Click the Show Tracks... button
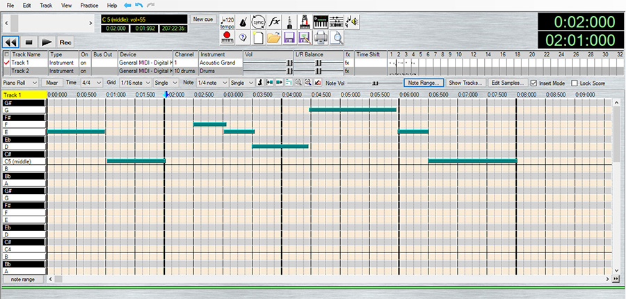Viewport: 626px width, 299px height. (x=466, y=83)
